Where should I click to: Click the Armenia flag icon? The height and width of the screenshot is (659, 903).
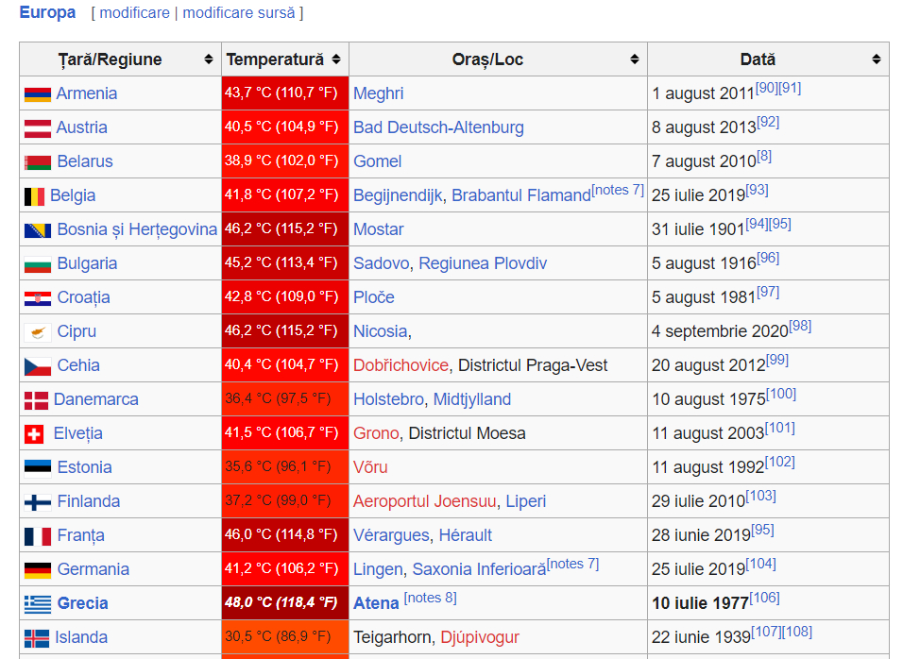pos(38,93)
